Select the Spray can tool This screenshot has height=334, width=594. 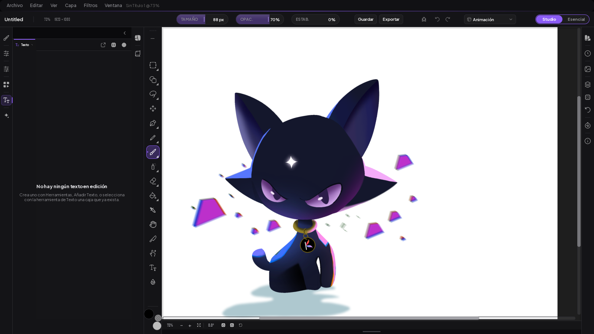[153, 167]
